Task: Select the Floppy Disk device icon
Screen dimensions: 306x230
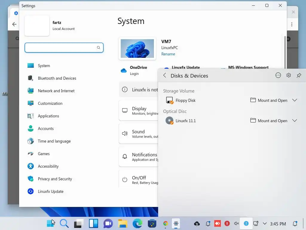Action: click(169, 100)
